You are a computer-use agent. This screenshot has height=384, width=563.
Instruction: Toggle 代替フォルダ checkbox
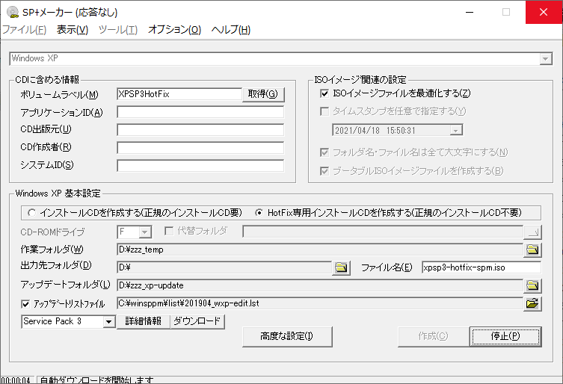coord(169,231)
